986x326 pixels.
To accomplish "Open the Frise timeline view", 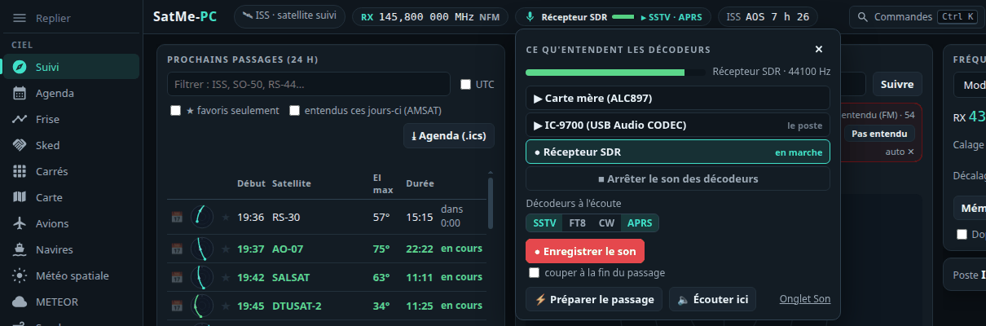I will (x=71, y=119).
